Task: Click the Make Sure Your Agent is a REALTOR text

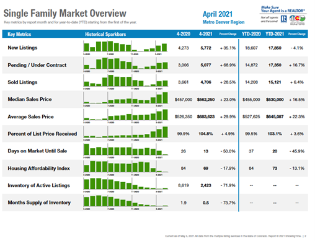Action: point(283,9)
